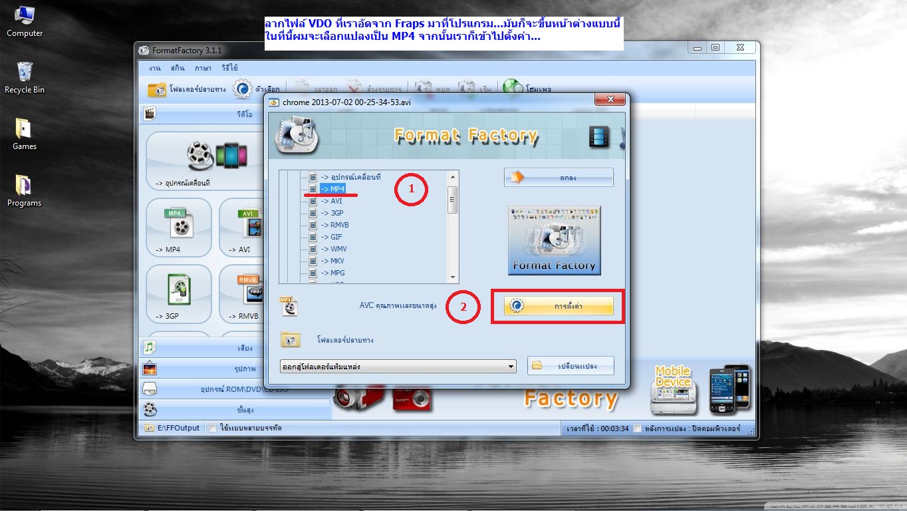Expand the ขั้นสูง advanced section
The height and width of the screenshot is (511, 907).
(234, 409)
